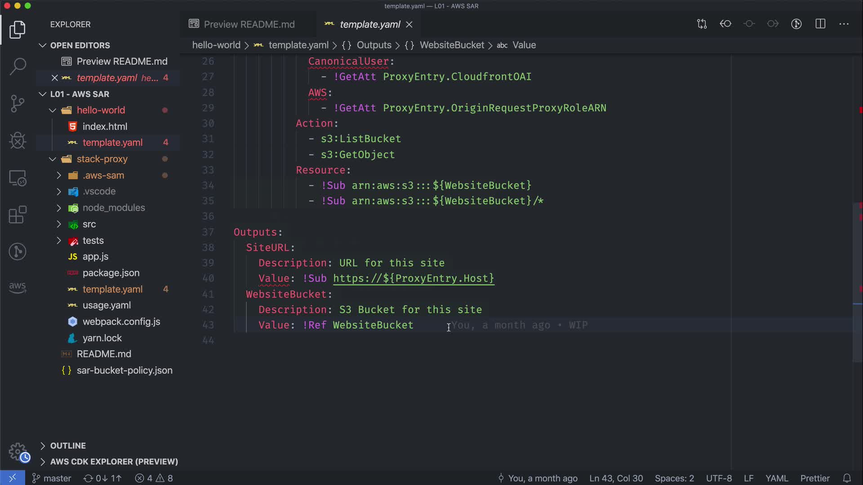The image size is (863, 485).
Task: Click the notifications bell in status bar
Action: pyautogui.click(x=847, y=478)
